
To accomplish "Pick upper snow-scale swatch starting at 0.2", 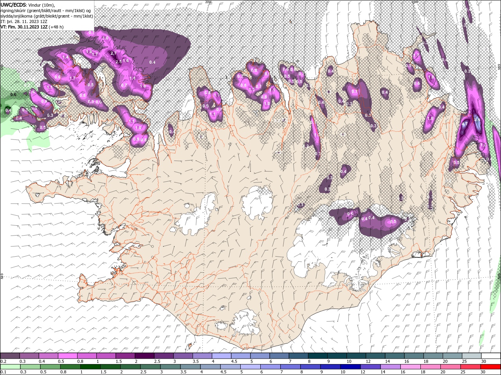I will [x=10, y=356].
